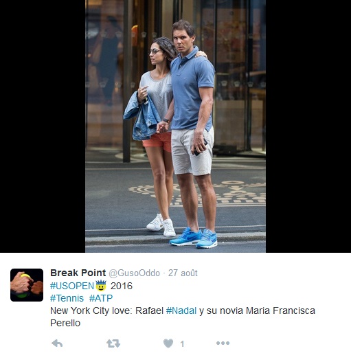The height and width of the screenshot is (362, 351).
Task: Open Break Point's profile avatar
Action: click(x=27, y=285)
